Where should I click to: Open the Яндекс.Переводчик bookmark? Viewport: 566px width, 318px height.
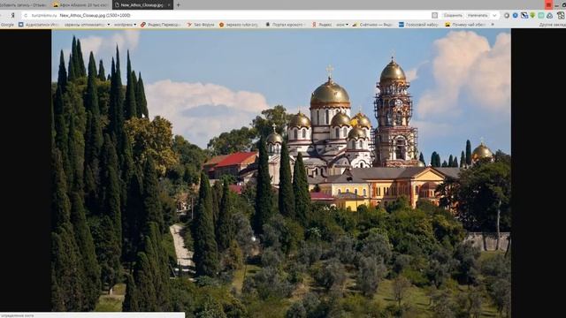(x=161, y=25)
